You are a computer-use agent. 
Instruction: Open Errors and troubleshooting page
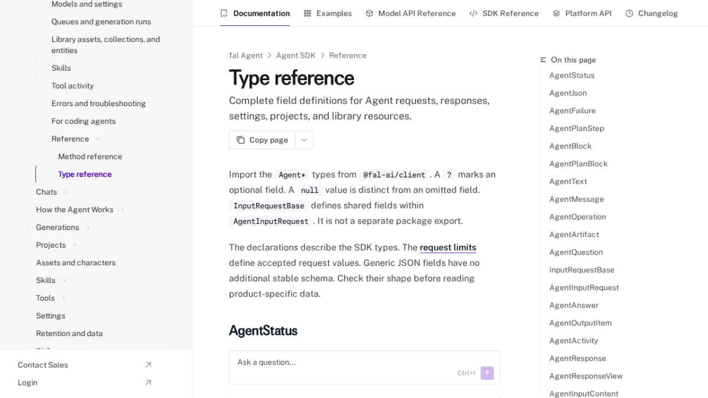tap(99, 103)
